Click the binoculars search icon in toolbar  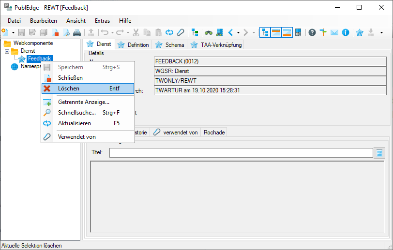[209, 32]
